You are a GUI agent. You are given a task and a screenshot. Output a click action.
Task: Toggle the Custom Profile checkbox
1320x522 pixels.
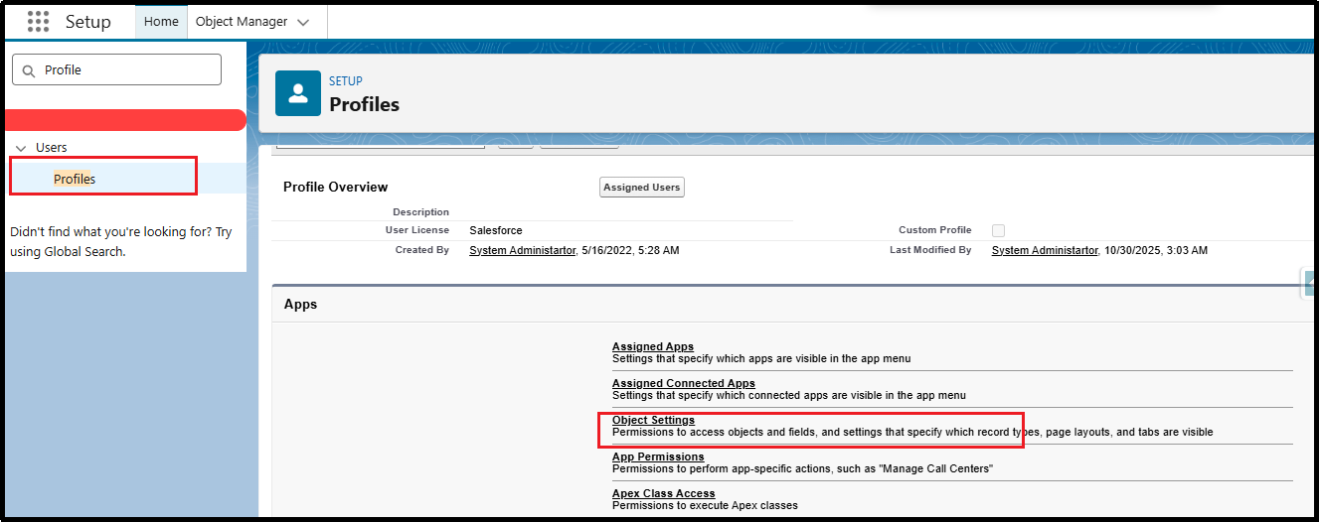[998, 230]
